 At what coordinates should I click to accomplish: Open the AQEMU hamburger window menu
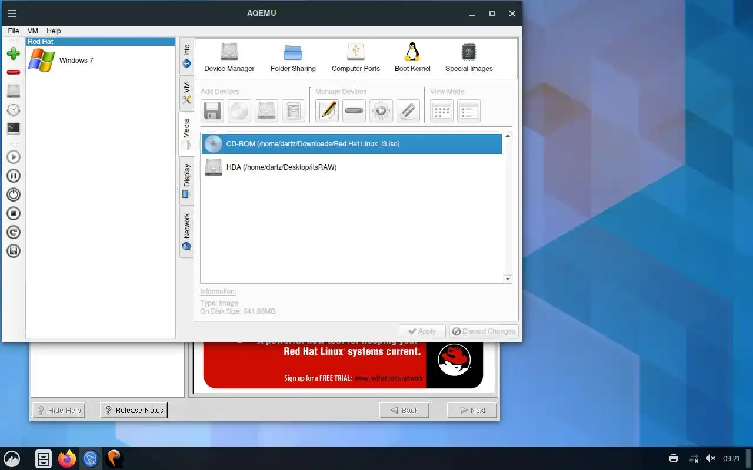[11, 14]
